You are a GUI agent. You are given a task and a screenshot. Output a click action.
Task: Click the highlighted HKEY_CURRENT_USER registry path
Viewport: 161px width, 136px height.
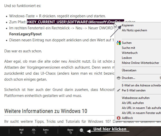[76, 22]
